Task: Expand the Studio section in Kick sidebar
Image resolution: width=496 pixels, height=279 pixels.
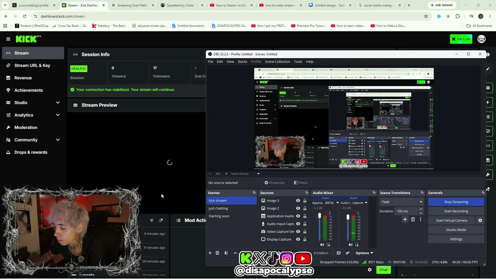Action: pos(58,103)
